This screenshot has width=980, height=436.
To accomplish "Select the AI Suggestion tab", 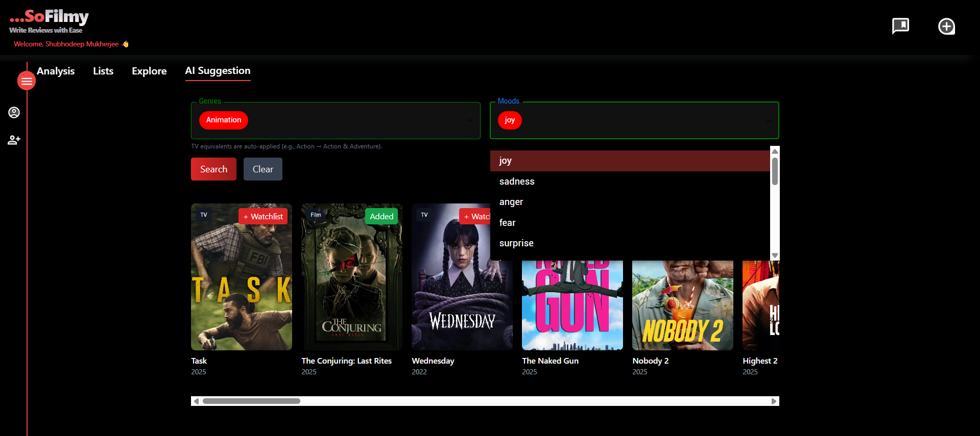I will pyautogui.click(x=218, y=71).
